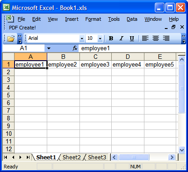Click the Excel logo in title bar

(6, 7)
